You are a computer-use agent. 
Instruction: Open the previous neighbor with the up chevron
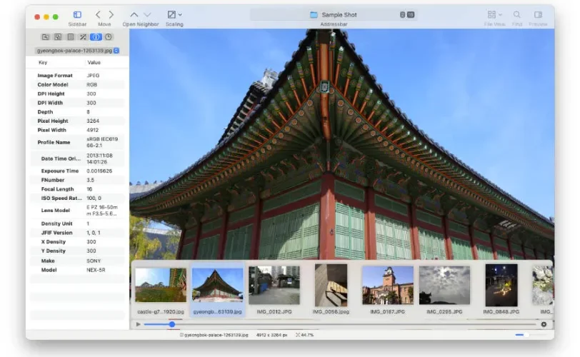click(x=134, y=15)
